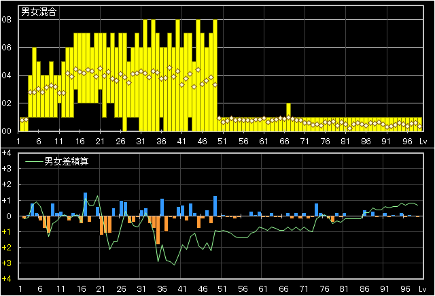Select the yellow +2 label in bottom chart
Viewport: 435px width, 296px height.
6,248
